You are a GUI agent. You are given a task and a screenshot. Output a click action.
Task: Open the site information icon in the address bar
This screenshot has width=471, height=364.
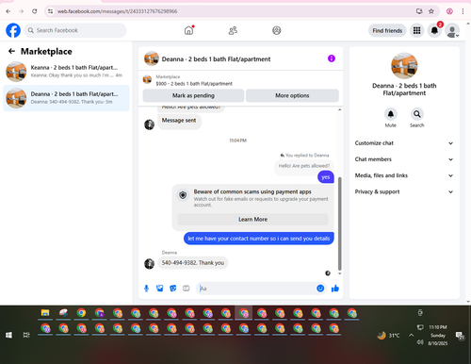pyautogui.click(x=50, y=11)
